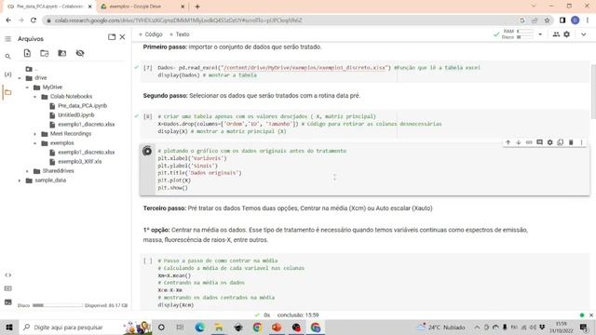Open PowerPoint from taskbar
The image size is (596, 335).
point(277,327)
